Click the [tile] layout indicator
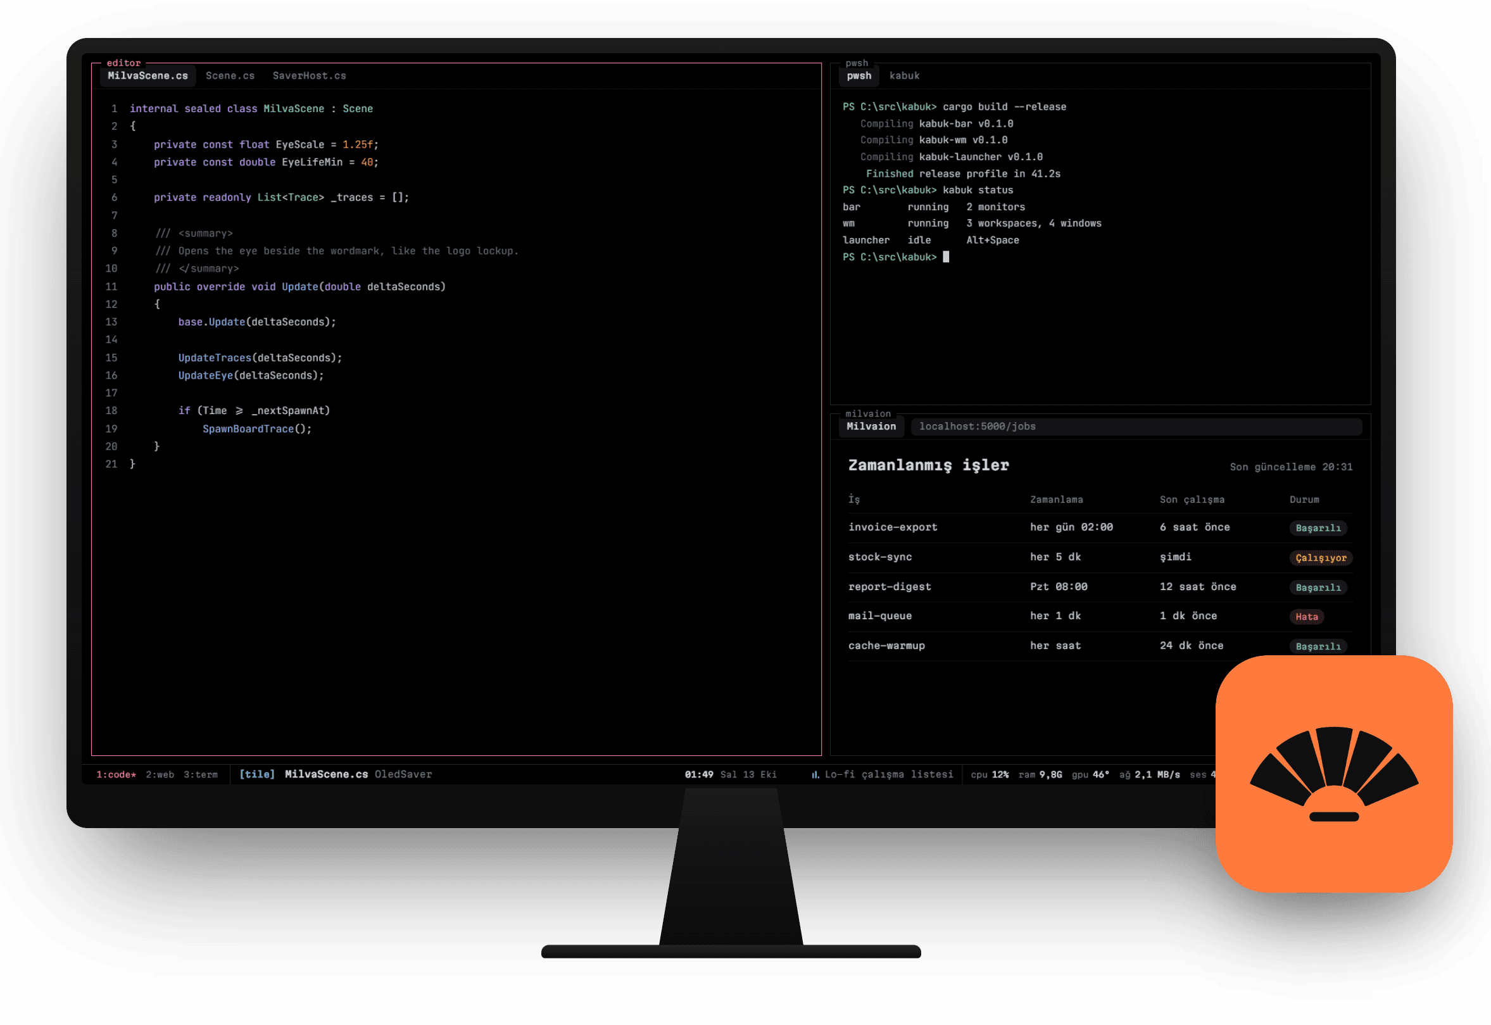The height and width of the screenshot is (1025, 1491). coord(257,774)
